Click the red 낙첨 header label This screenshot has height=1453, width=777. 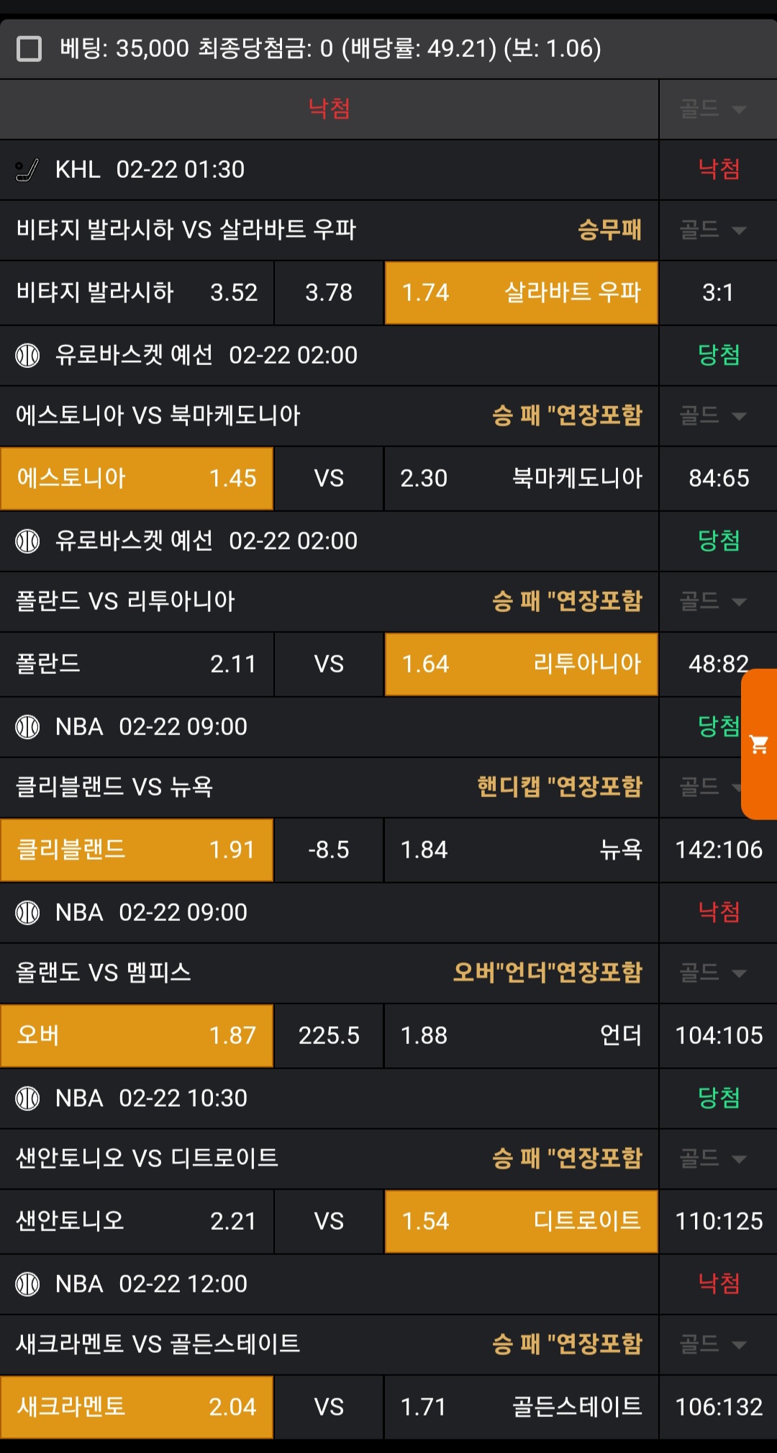click(x=329, y=109)
